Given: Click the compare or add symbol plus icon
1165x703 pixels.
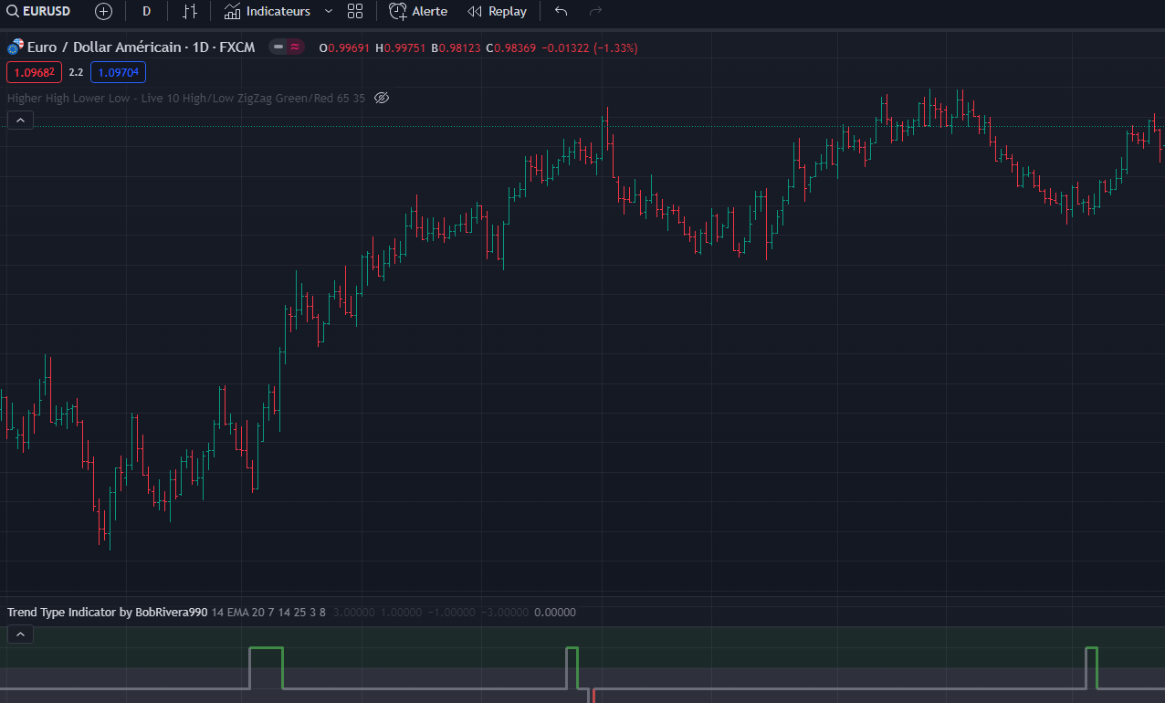Looking at the screenshot, I should pyautogui.click(x=104, y=12).
